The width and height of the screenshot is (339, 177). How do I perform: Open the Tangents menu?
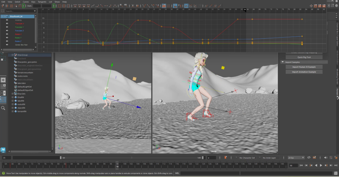pos(42,2)
